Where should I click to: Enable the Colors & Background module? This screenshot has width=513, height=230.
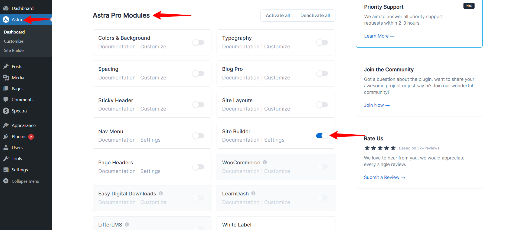[x=198, y=42]
